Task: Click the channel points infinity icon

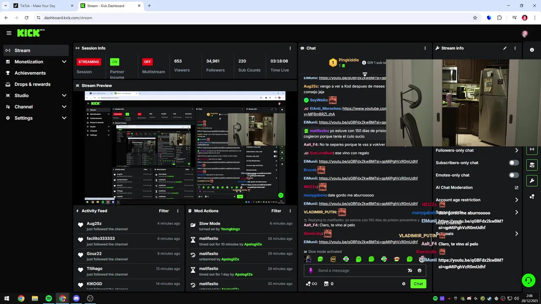Action: point(311,284)
